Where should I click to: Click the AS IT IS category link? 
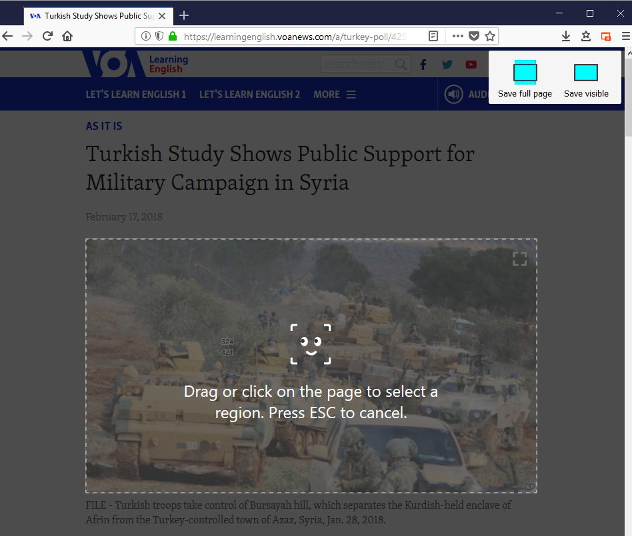(x=104, y=126)
